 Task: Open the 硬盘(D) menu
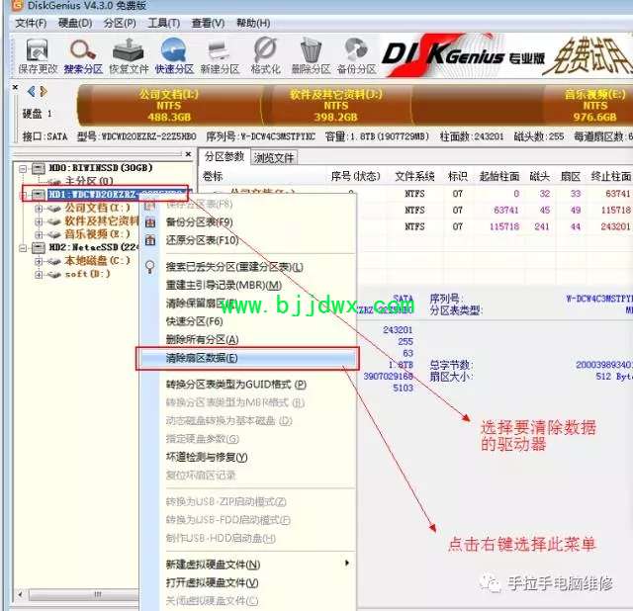pos(75,23)
